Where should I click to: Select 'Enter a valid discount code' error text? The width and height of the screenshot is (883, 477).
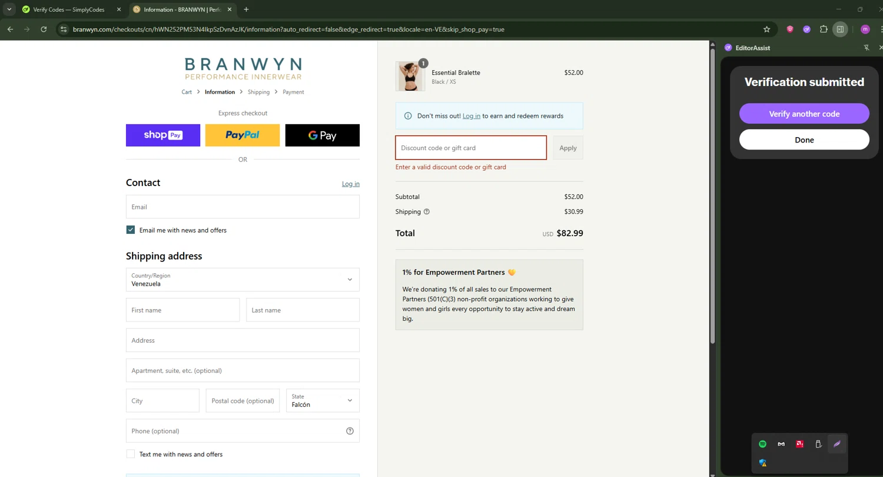[451, 167]
